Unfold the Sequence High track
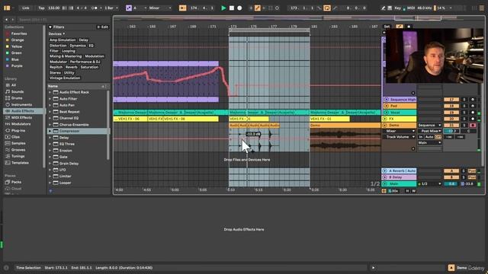 pyautogui.click(x=387, y=100)
